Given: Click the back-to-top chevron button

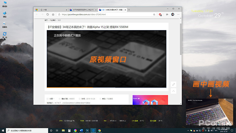Looking at the screenshot, I should coord(174,91).
